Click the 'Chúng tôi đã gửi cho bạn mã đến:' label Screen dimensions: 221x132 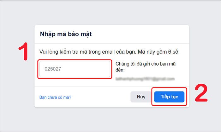pos(146,67)
